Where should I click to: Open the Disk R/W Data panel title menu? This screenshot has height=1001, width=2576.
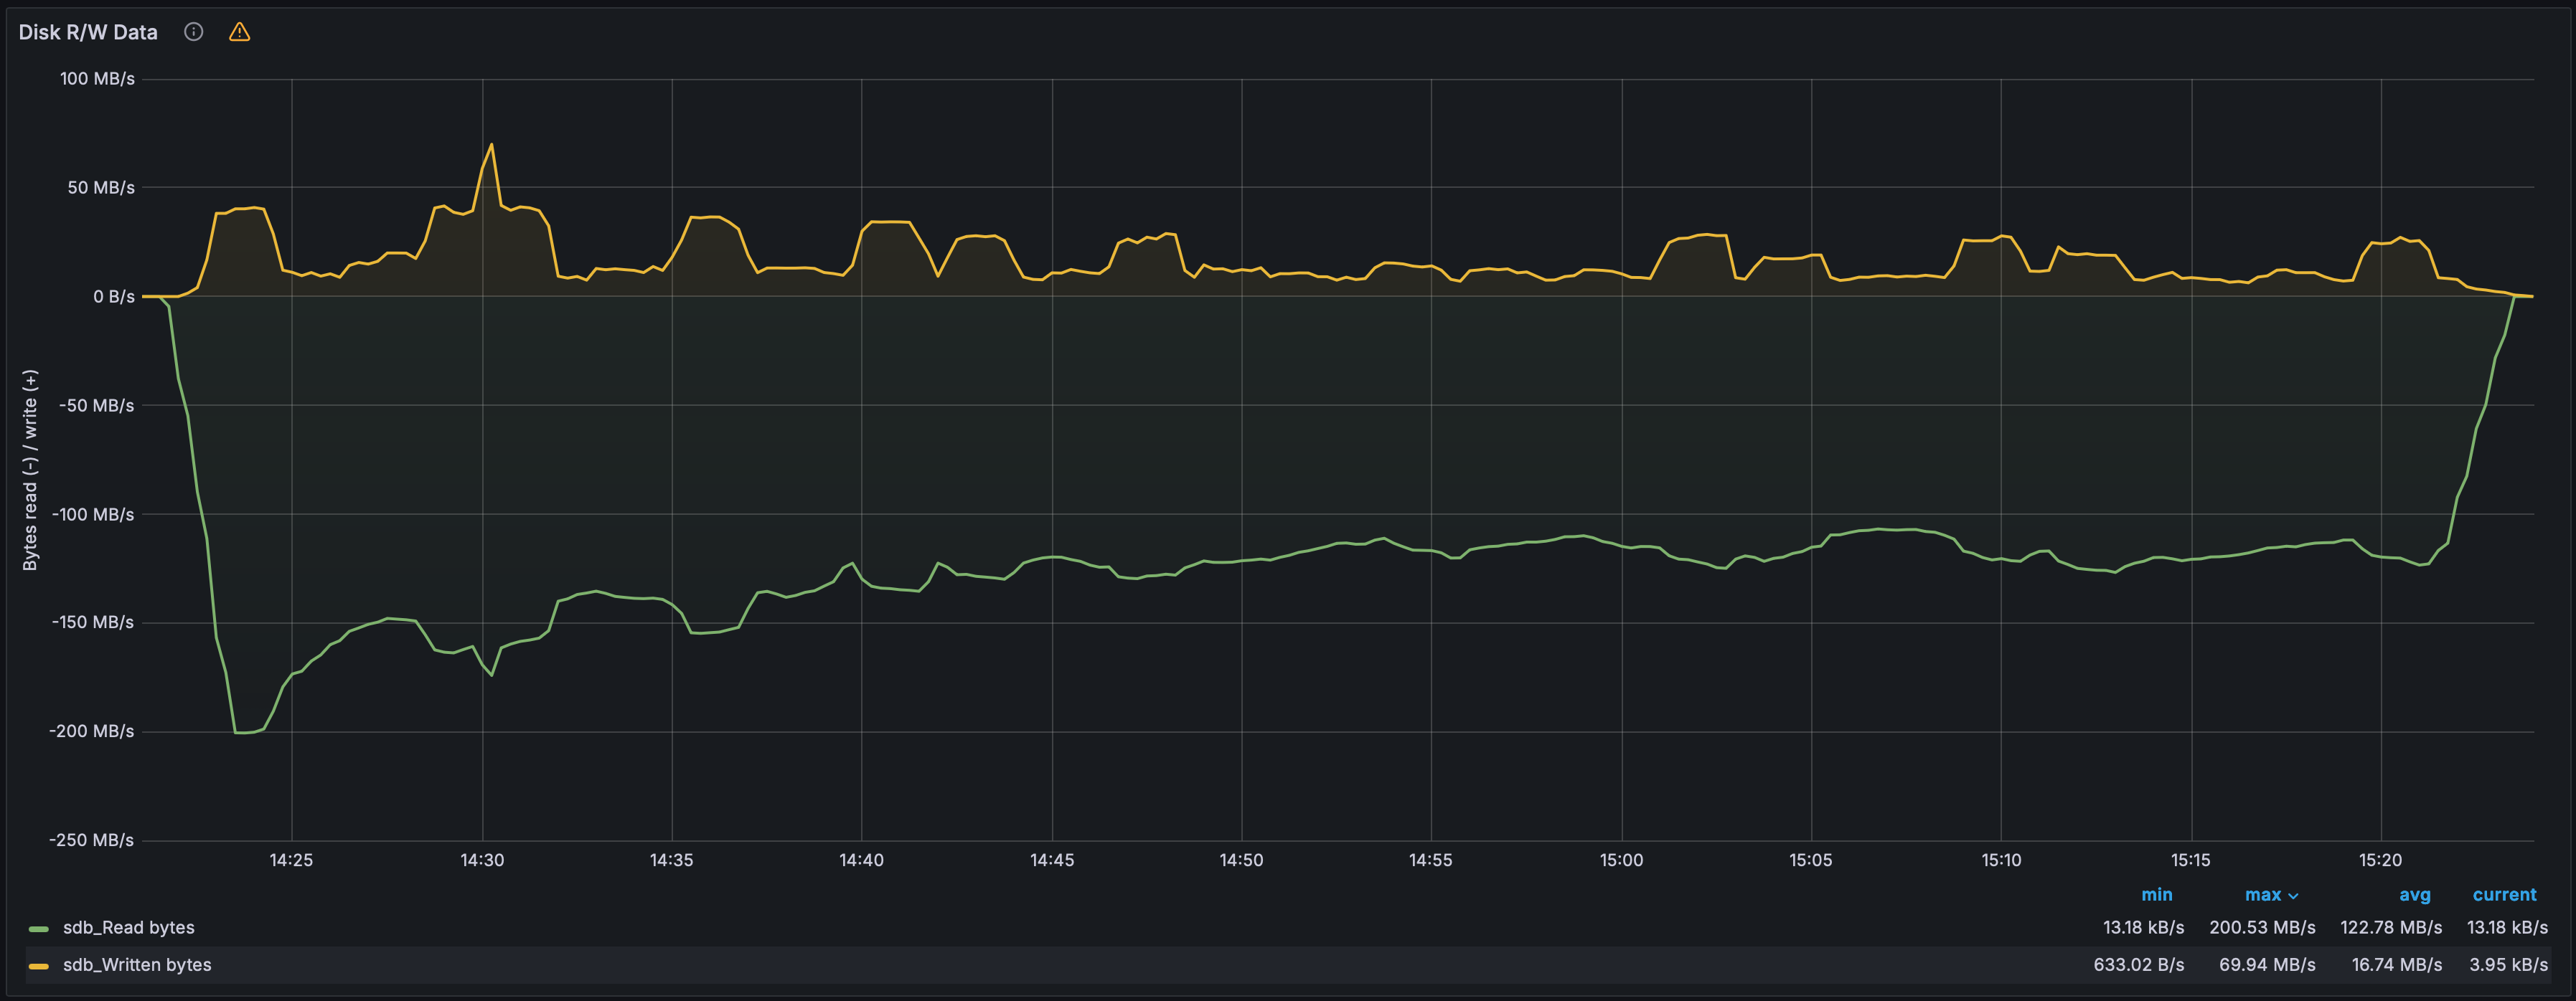click(x=88, y=32)
